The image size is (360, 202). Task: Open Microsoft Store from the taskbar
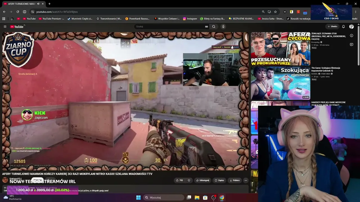(x=205, y=198)
